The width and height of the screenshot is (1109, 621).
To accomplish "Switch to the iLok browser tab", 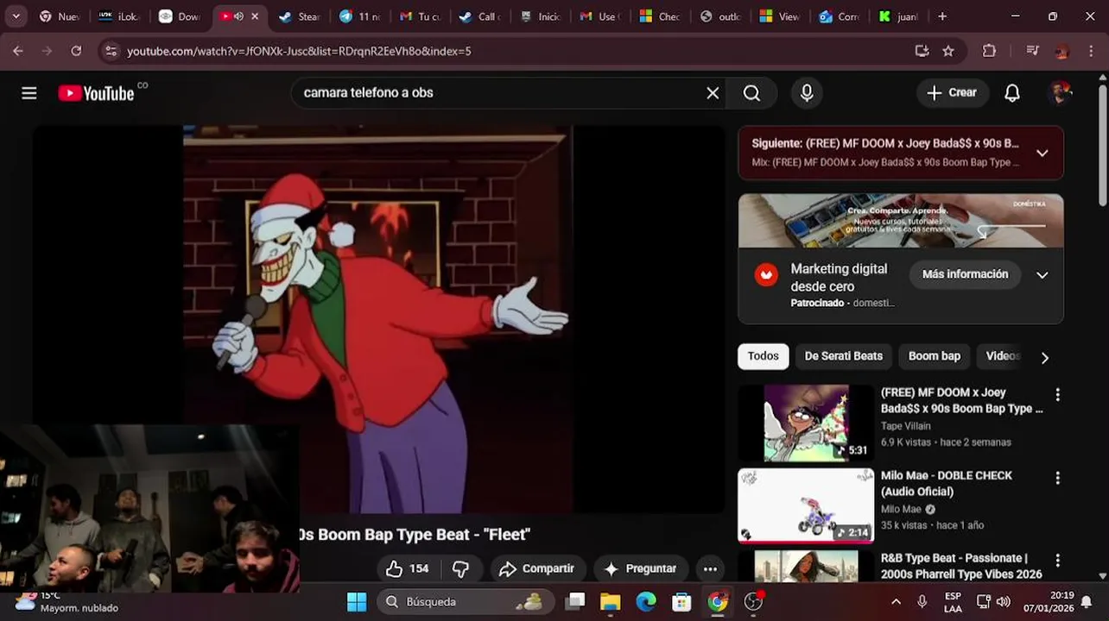I will pyautogui.click(x=119, y=16).
